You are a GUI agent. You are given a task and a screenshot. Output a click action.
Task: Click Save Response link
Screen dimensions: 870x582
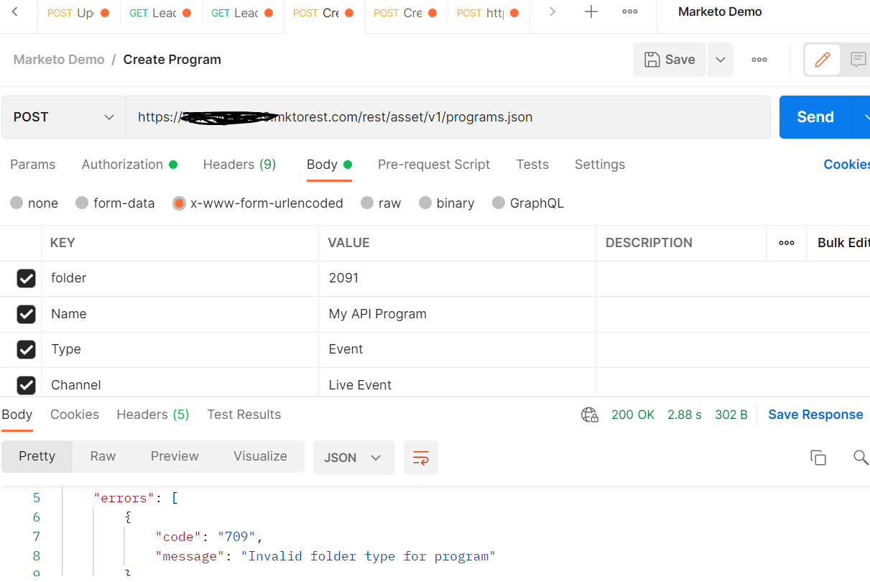(x=815, y=415)
